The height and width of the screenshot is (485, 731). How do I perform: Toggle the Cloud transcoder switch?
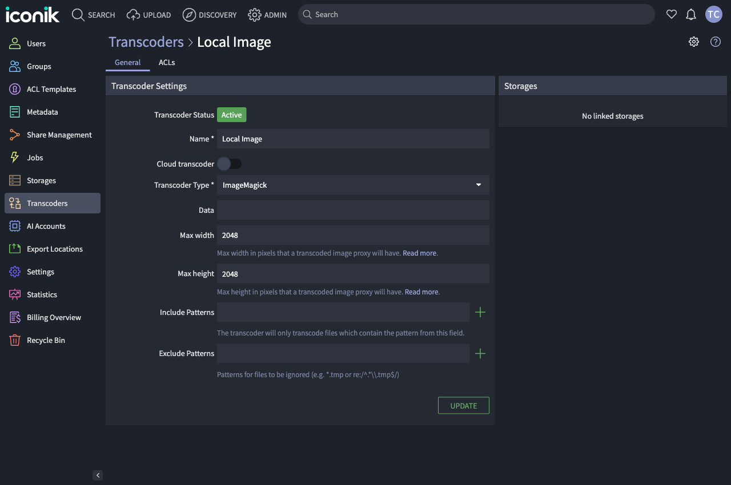[x=229, y=164]
